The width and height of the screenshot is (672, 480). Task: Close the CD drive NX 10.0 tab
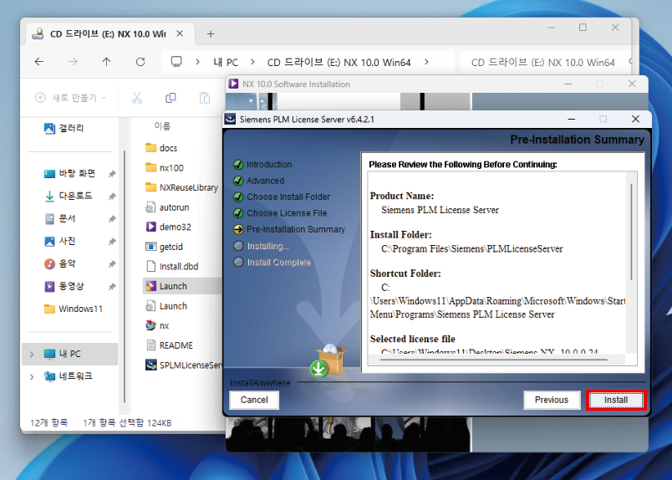(x=180, y=33)
